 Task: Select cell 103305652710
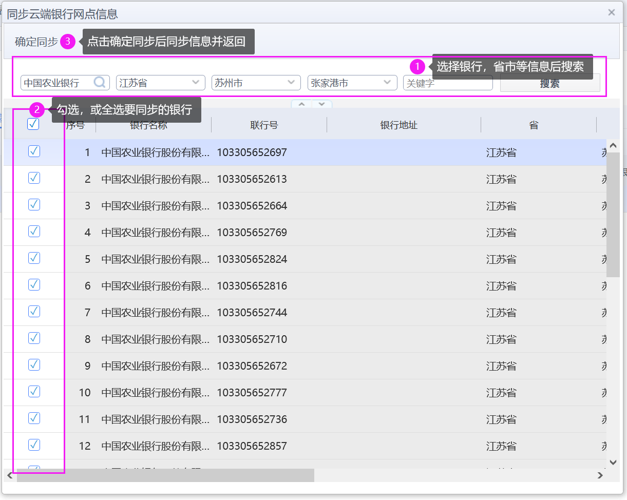pos(252,339)
